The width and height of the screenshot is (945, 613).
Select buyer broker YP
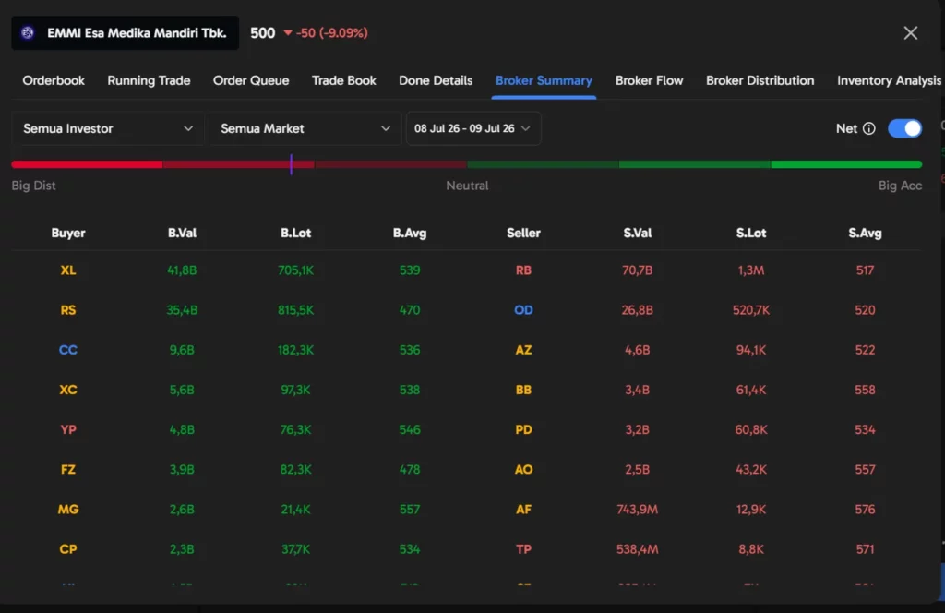coord(68,430)
